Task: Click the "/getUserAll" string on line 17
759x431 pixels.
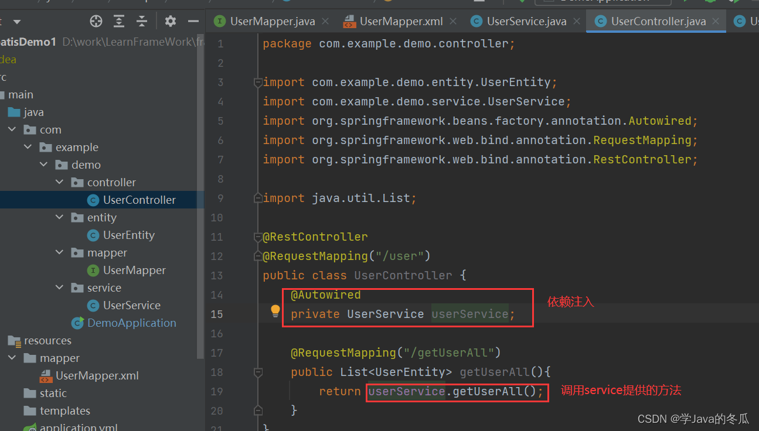Action: click(x=449, y=353)
